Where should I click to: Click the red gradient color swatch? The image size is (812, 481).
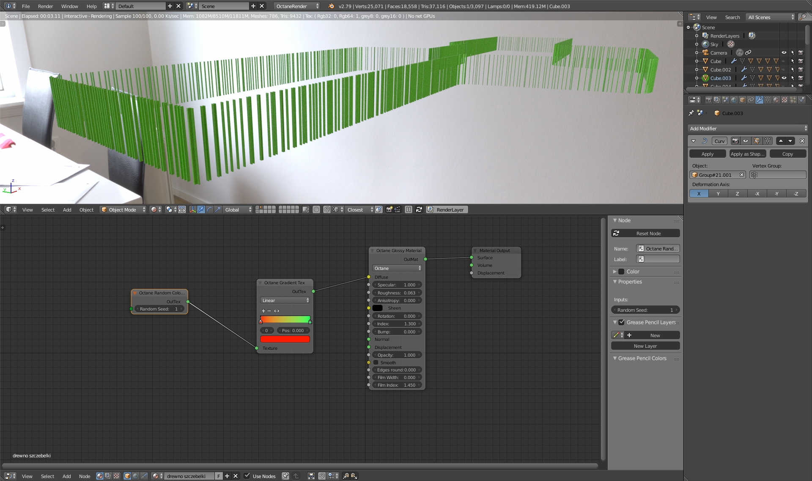(x=285, y=339)
